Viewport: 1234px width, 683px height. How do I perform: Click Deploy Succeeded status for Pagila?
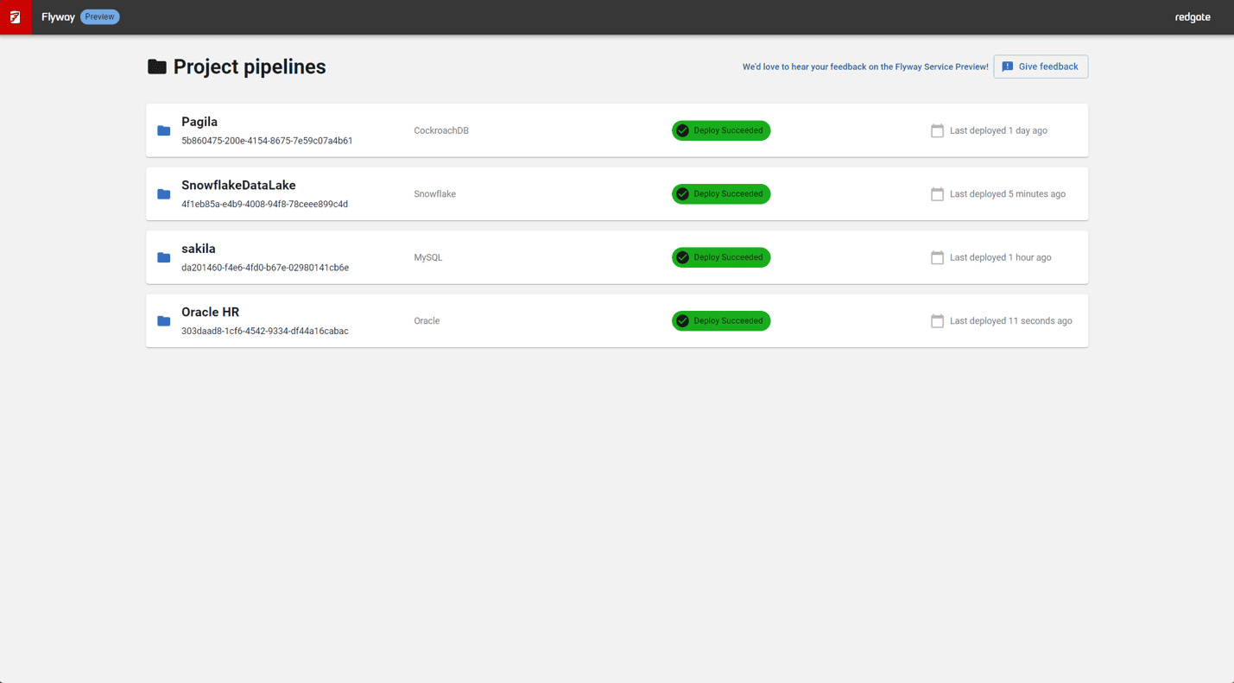click(x=721, y=130)
